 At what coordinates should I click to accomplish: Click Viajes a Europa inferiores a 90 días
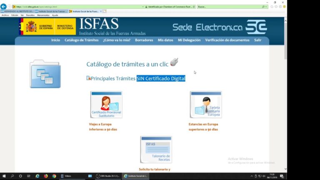coord(103,127)
